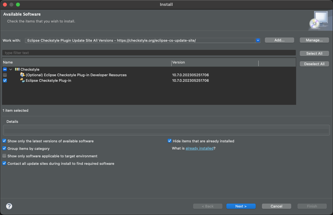The width and height of the screenshot is (333, 215).
Task: Enable Show only software applicable to target environment
Action: click(x=4, y=156)
